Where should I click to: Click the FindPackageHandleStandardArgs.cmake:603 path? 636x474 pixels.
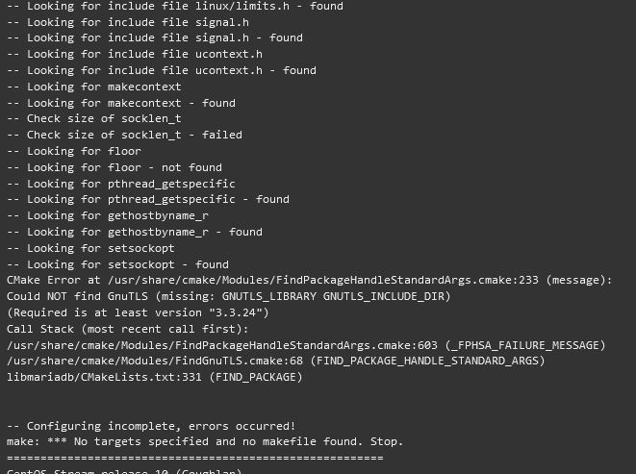222,345
